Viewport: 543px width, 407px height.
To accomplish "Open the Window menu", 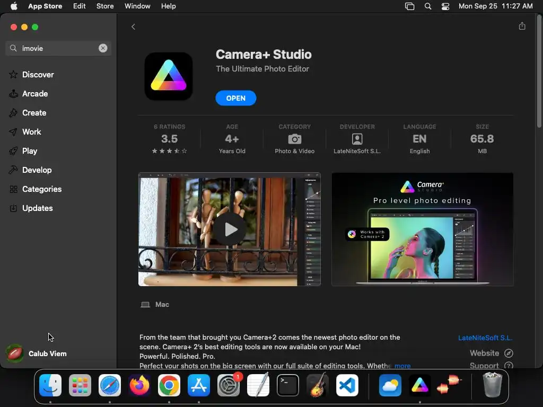I will tap(137, 6).
